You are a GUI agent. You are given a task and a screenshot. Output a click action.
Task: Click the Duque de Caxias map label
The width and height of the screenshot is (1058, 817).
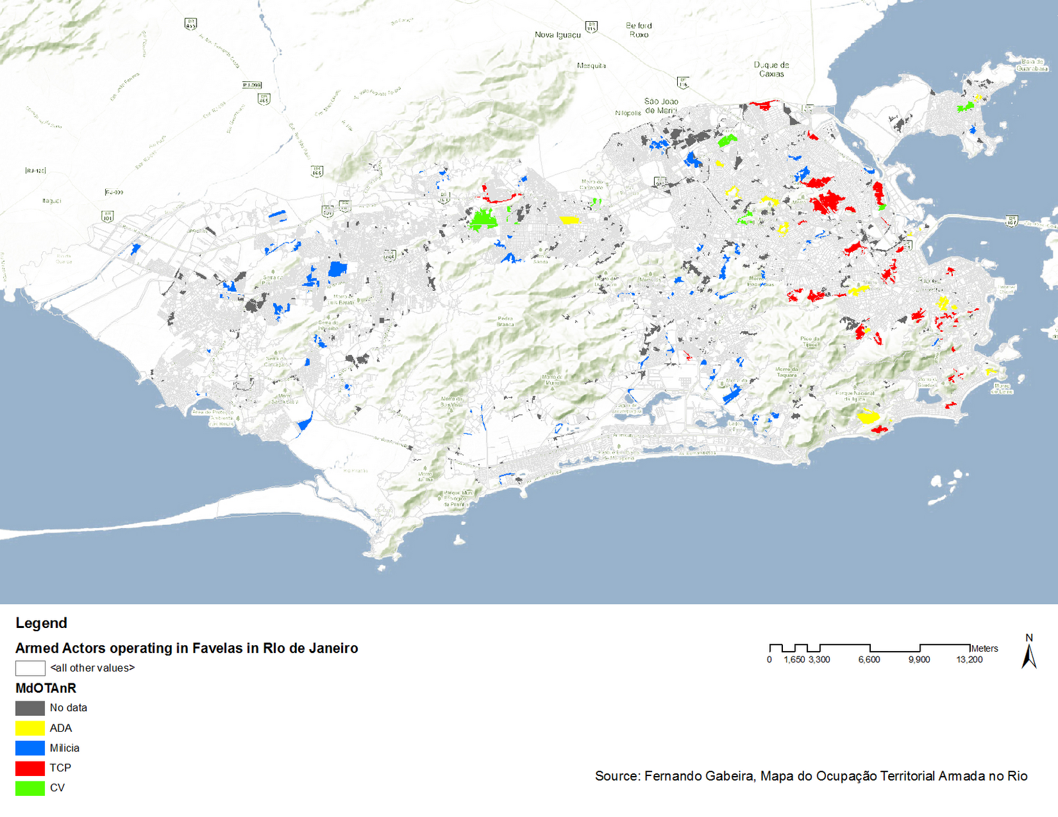tap(772, 69)
